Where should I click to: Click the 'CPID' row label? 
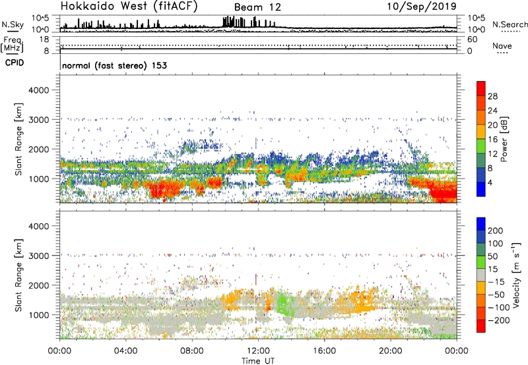(x=15, y=63)
